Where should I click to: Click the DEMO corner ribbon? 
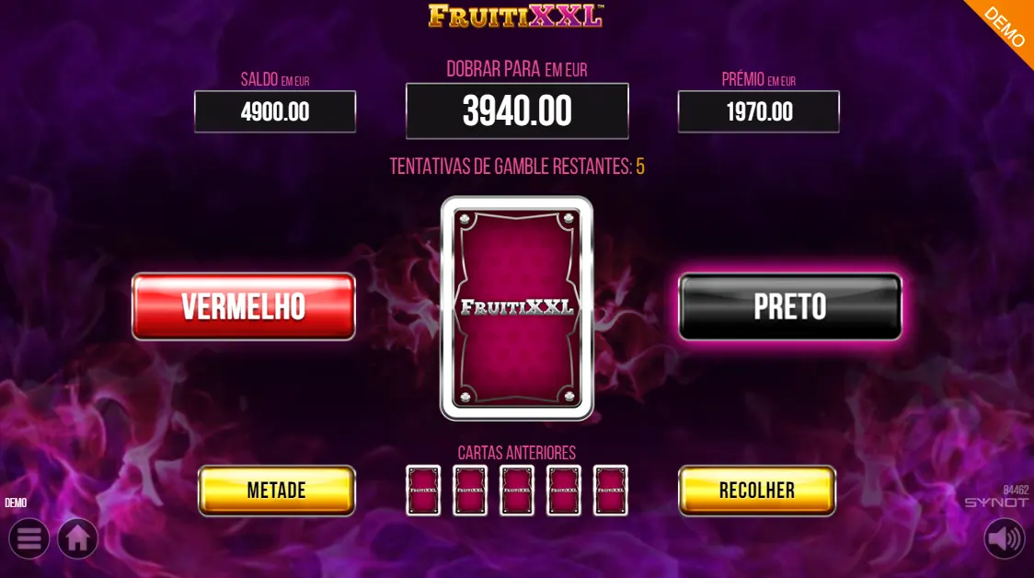[1005, 27]
